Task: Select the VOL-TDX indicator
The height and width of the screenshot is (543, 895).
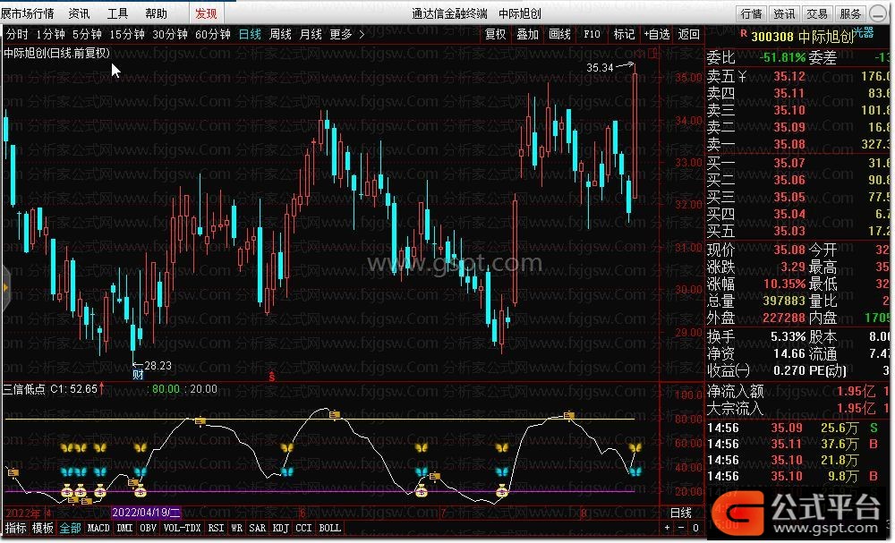Action: click(x=182, y=528)
